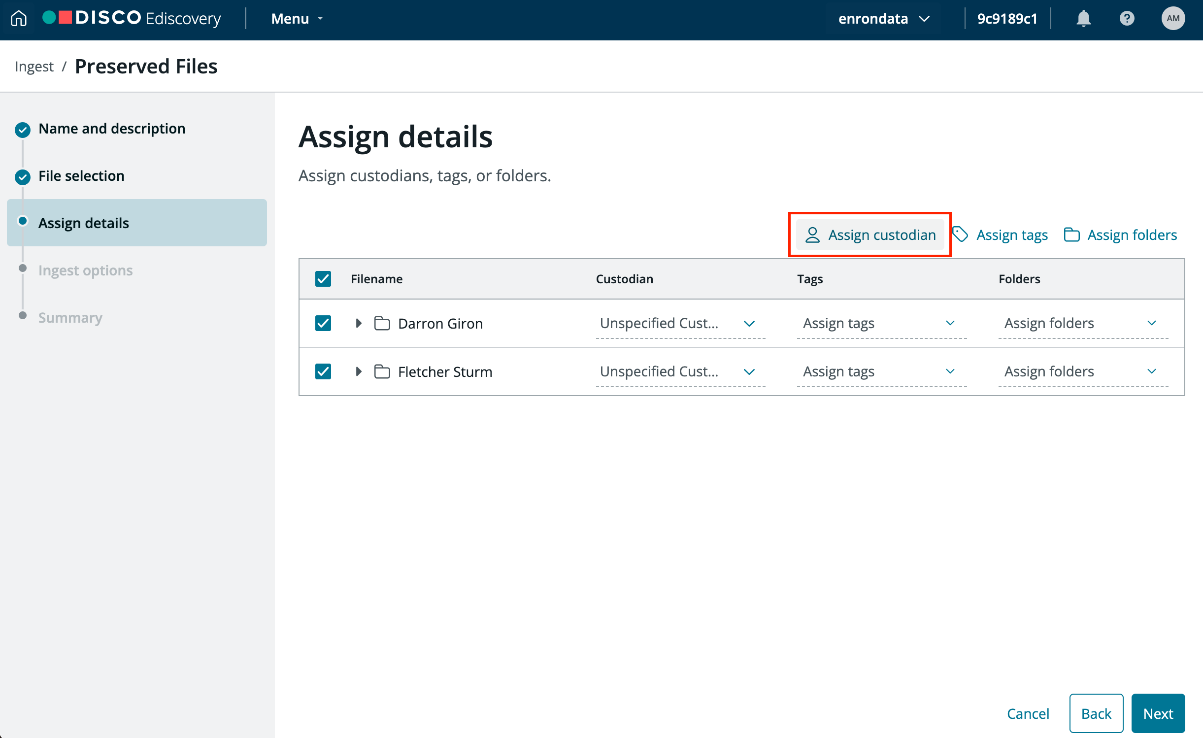The image size is (1203, 738).
Task: Uncheck the Fletcher Sturm row checkbox
Action: click(x=323, y=371)
